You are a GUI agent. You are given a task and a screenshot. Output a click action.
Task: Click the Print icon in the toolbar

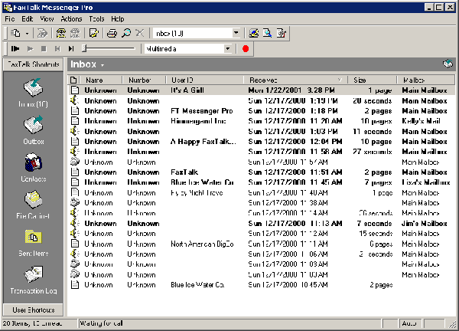112,33
